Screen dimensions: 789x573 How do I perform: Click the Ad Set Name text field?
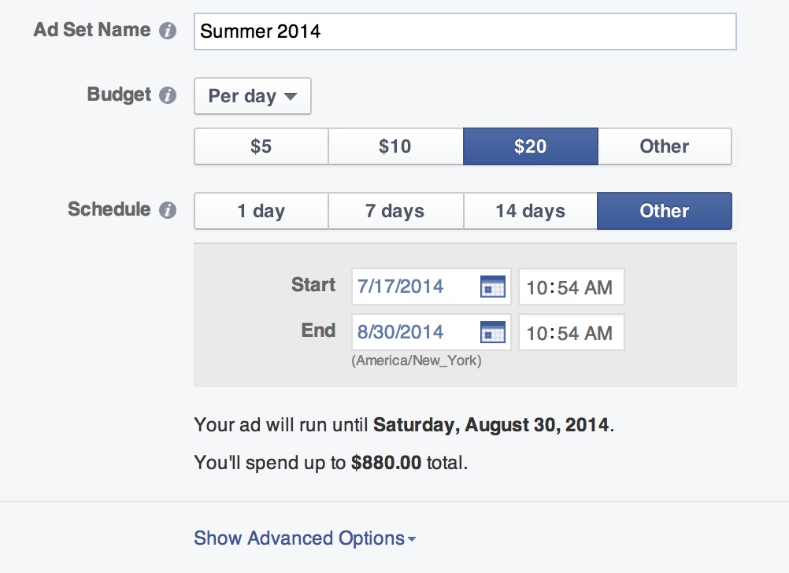point(465,31)
